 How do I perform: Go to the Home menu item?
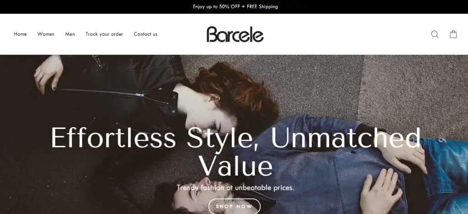tap(20, 34)
